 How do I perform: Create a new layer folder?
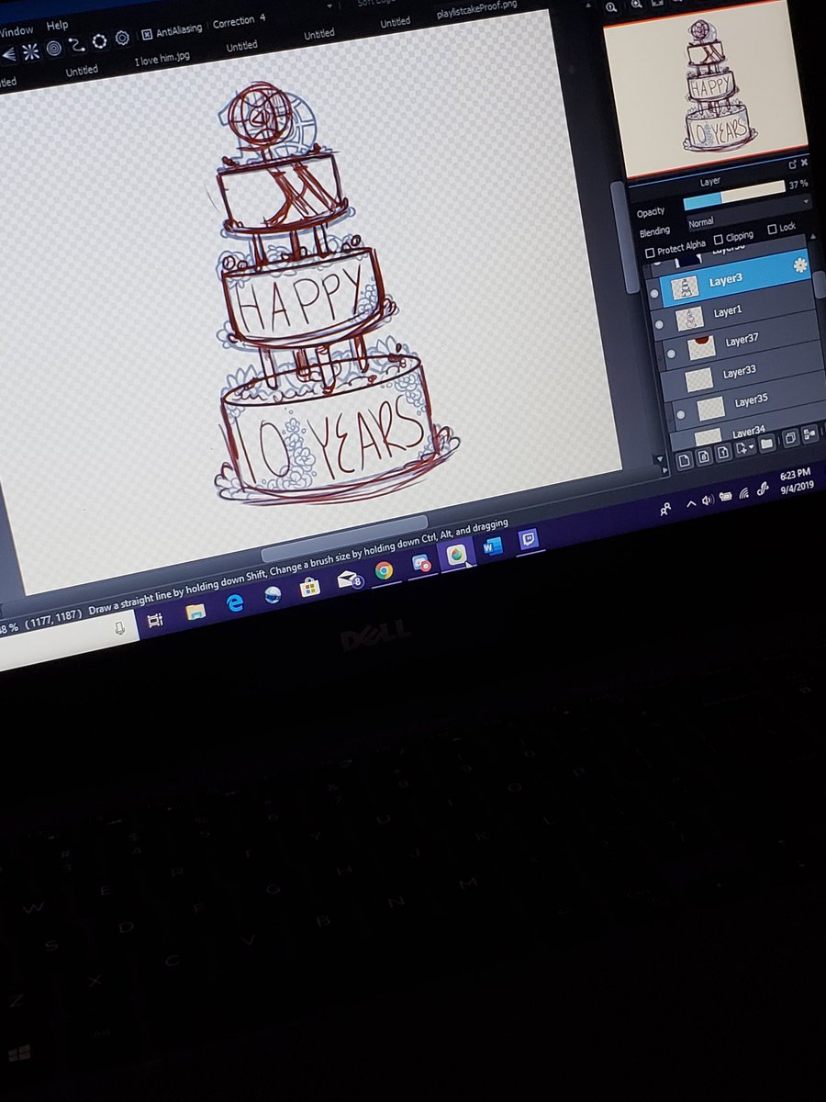point(765,443)
